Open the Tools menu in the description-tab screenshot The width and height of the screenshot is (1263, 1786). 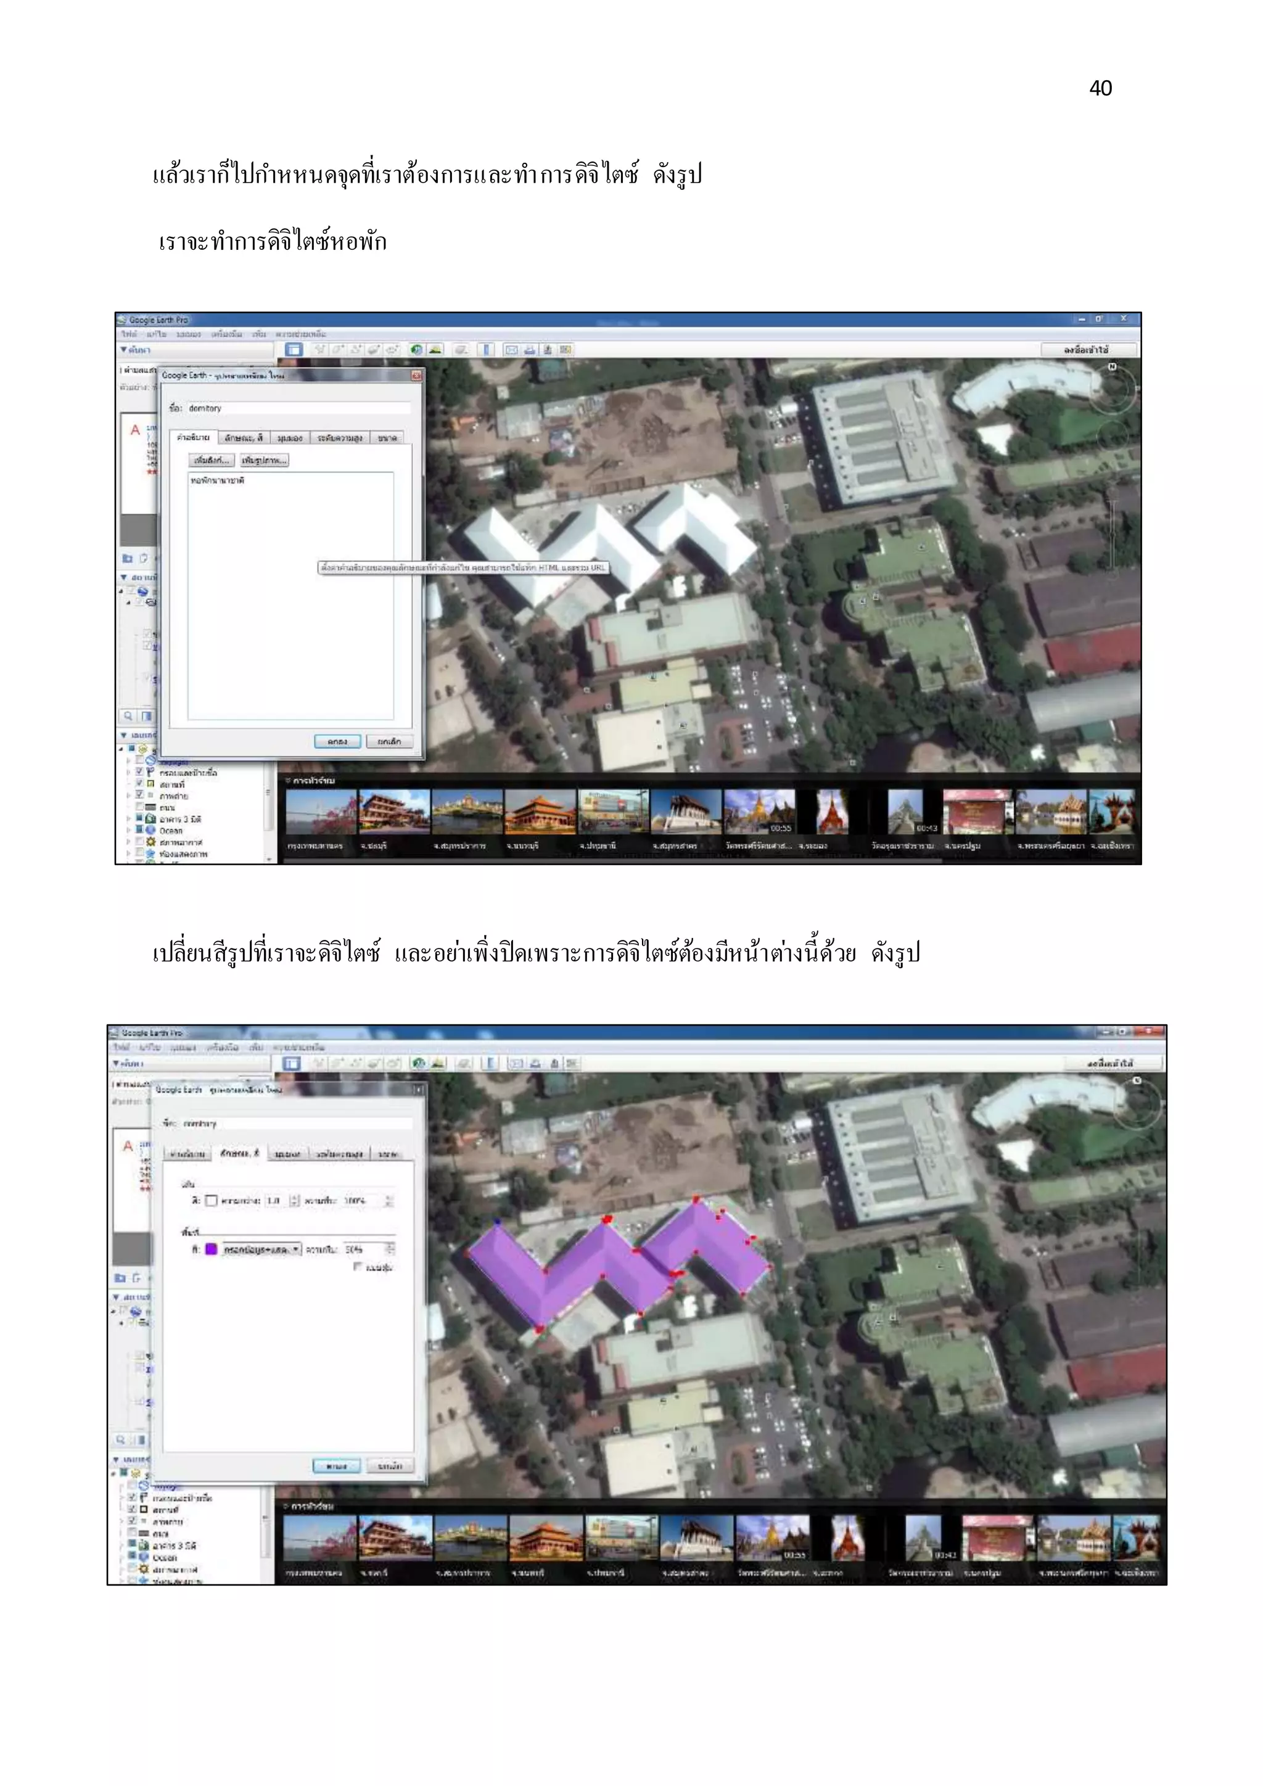coord(226,334)
